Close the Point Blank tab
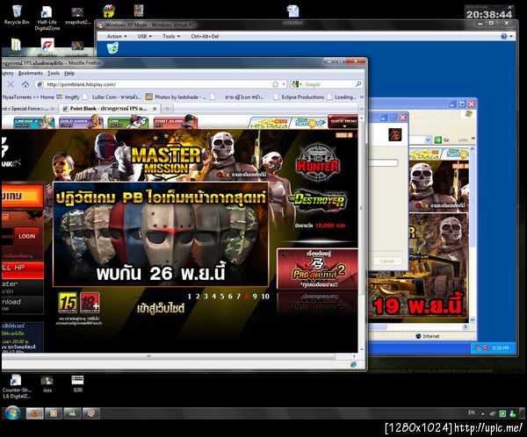Viewport: 527px width, 437px height. (x=155, y=109)
